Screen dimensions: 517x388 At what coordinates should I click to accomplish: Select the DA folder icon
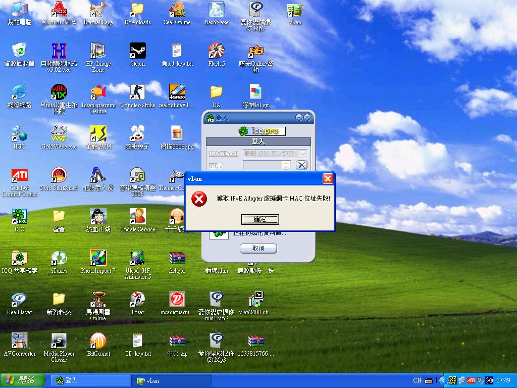pos(216,96)
